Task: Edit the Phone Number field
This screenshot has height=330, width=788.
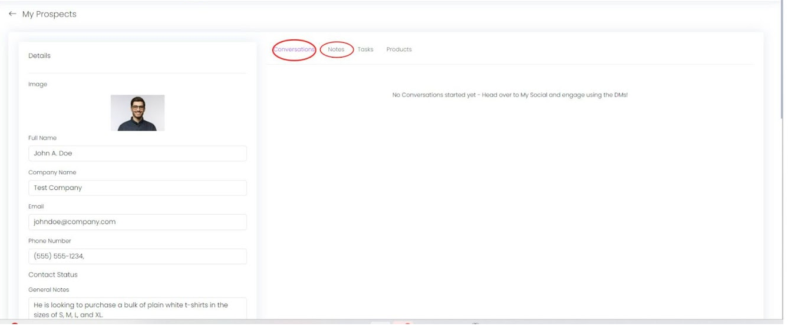Action: coord(137,256)
